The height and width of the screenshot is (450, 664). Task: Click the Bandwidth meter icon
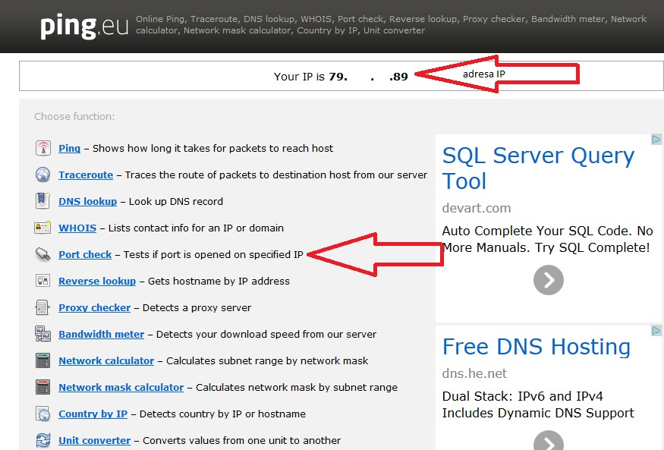point(43,334)
